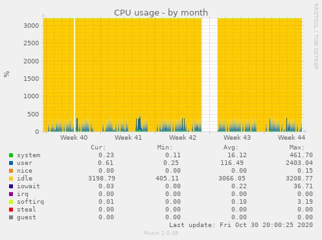Viewport: 322px width, 240px height.
Task: Click the red steal legend swatch
Action: pyautogui.click(x=11, y=210)
